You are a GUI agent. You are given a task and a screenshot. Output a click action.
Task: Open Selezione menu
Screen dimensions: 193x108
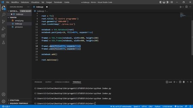[25, 2]
